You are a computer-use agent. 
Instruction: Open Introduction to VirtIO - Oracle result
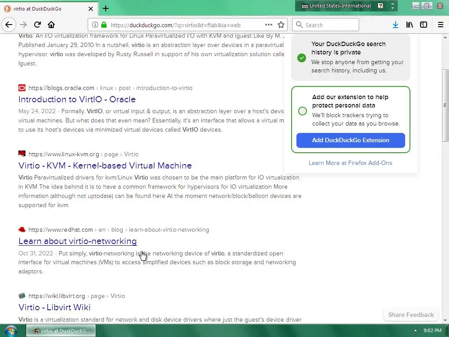77,99
